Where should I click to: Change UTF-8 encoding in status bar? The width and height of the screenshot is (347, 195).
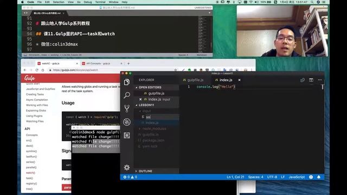click(272, 177)
